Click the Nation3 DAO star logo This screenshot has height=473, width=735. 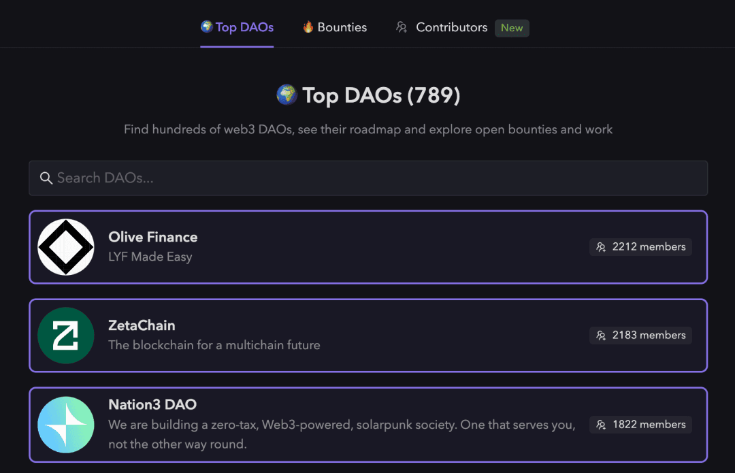(65, 425)
